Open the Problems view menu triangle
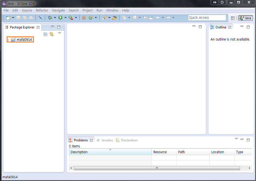 tap(236, 139)
